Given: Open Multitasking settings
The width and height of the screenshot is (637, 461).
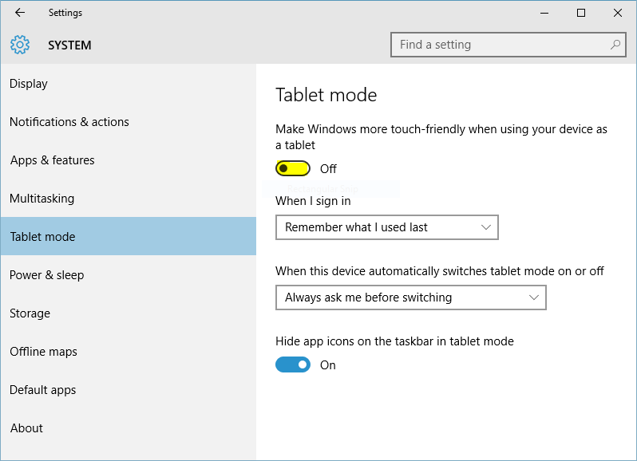Looking at the screenshot, I should coord(129,199).
